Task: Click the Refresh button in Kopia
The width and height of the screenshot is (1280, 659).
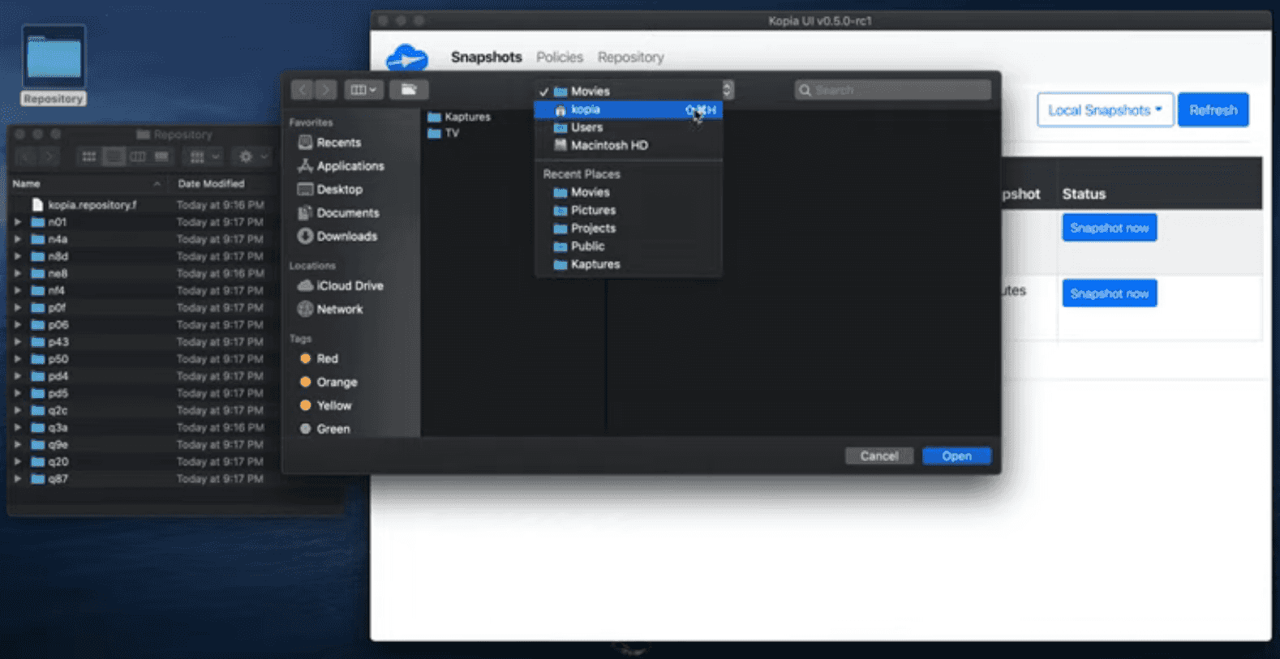Action: [1213, 110]
